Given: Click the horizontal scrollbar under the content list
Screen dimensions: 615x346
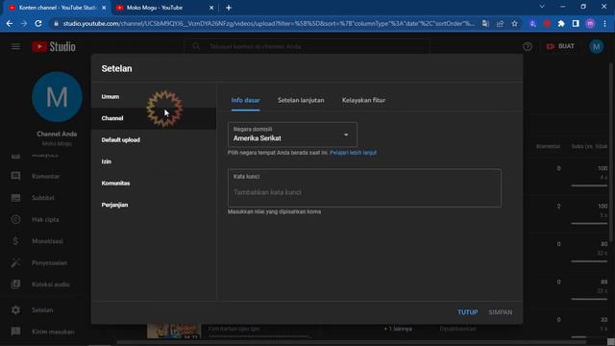Looking at the screenshot, I should coord(351,342).
